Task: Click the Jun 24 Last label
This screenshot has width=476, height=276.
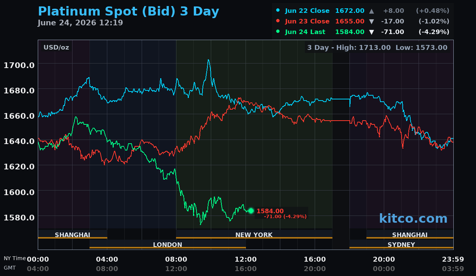Action: click(305, 32)
